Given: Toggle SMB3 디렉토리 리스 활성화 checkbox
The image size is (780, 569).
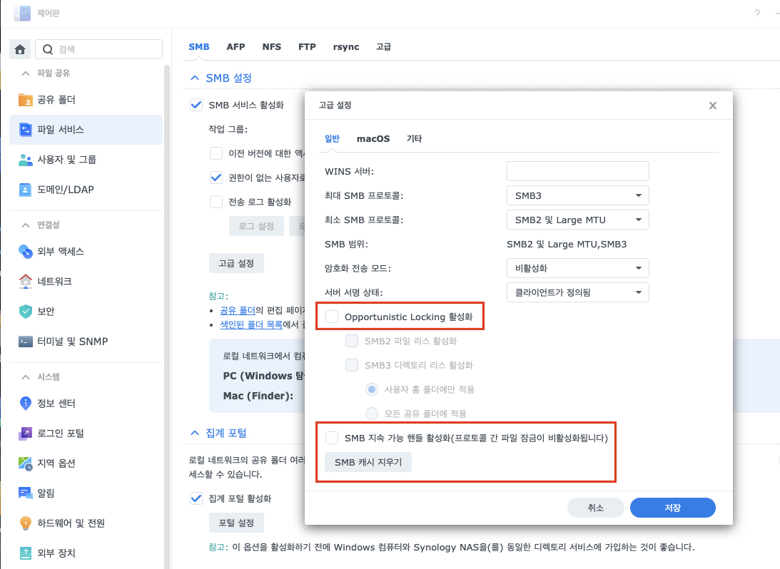Looking at the screenshot, I should (x=352, y=365).
